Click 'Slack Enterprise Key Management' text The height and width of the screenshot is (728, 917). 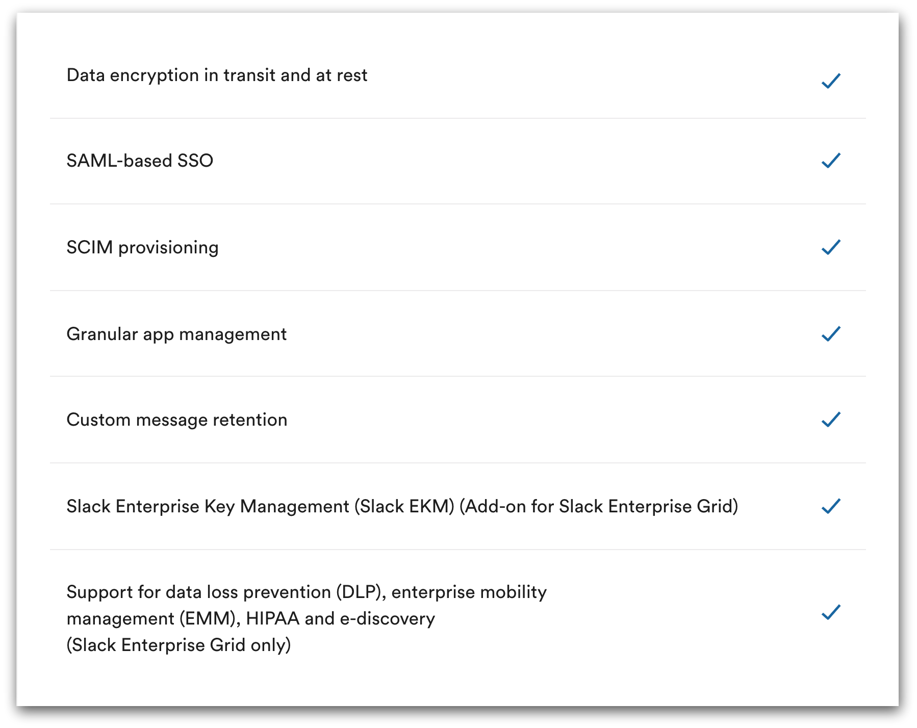[208, 507]
